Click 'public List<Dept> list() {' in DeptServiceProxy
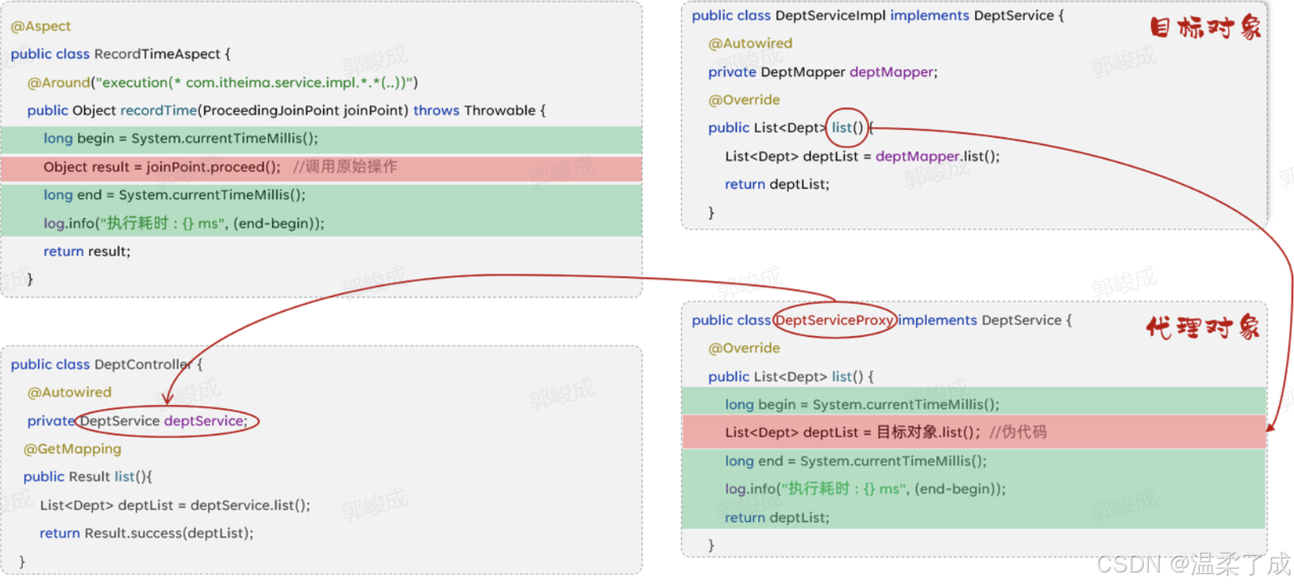The height and width of the screenshot is (586, 1294). (791, 377)
